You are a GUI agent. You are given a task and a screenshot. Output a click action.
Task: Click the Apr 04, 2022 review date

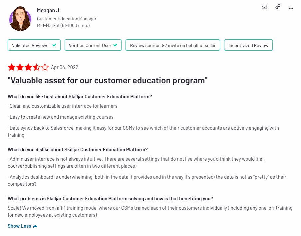(x=65, y=67)
